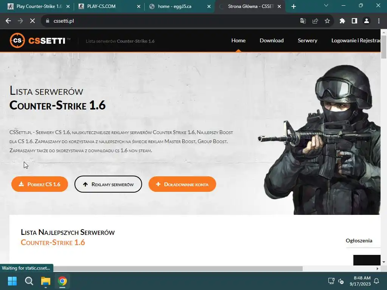Share this page via share icon
The height and width of the screenshot is (290, 387).
[315, 21]
